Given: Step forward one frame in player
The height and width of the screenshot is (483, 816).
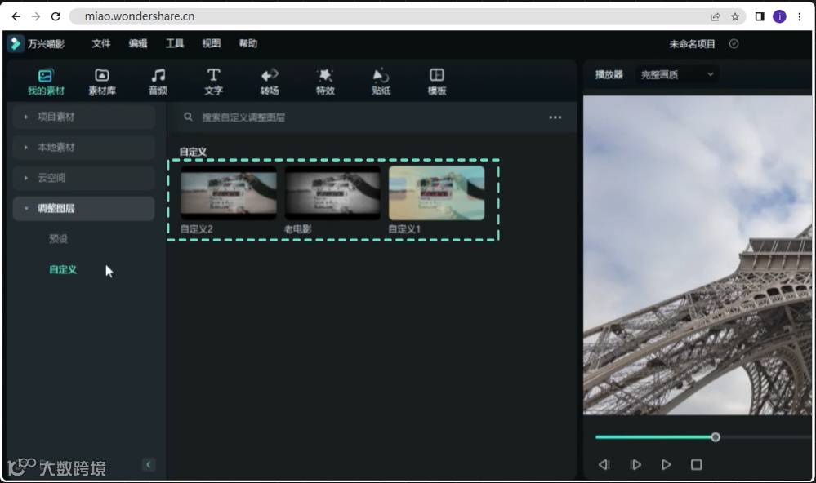Looking at the screenshot, I should [635, 464].
